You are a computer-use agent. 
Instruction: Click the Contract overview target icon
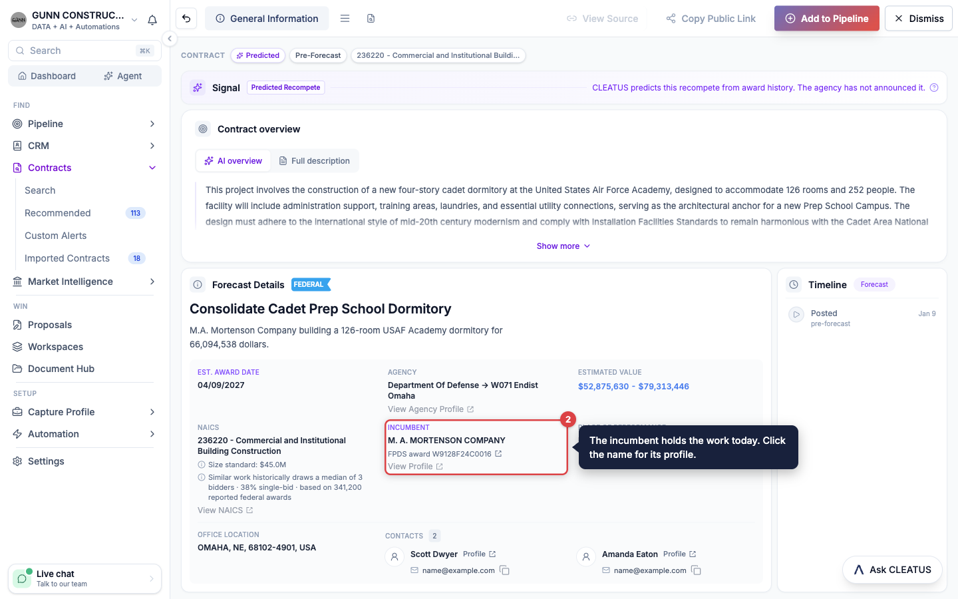pos(203,129)
